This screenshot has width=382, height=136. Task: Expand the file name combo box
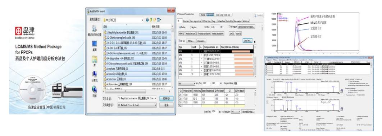(x=155, y=98)
